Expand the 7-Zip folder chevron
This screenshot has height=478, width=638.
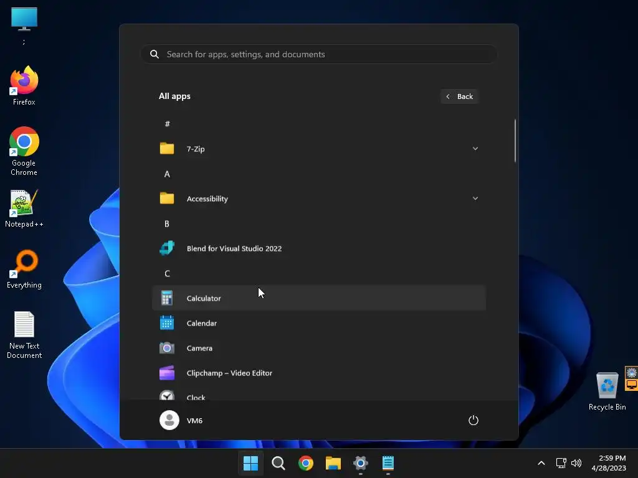(x=475, y=149)
